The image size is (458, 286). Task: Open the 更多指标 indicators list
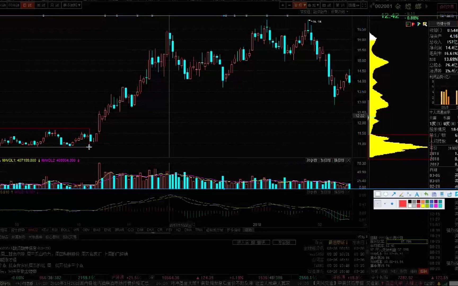coord(234,230)
